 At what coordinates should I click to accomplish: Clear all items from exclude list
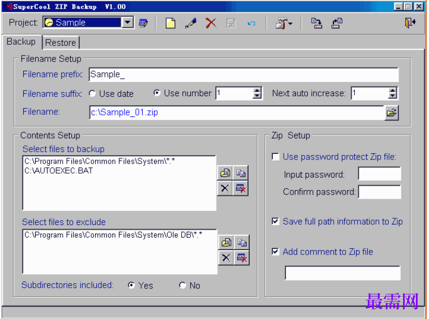click(x=242, y=257)
